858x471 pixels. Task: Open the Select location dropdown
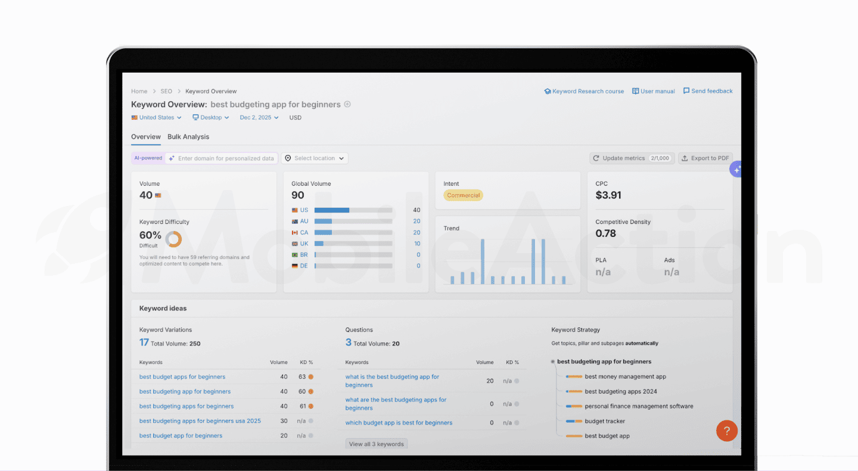coord(315,158)
